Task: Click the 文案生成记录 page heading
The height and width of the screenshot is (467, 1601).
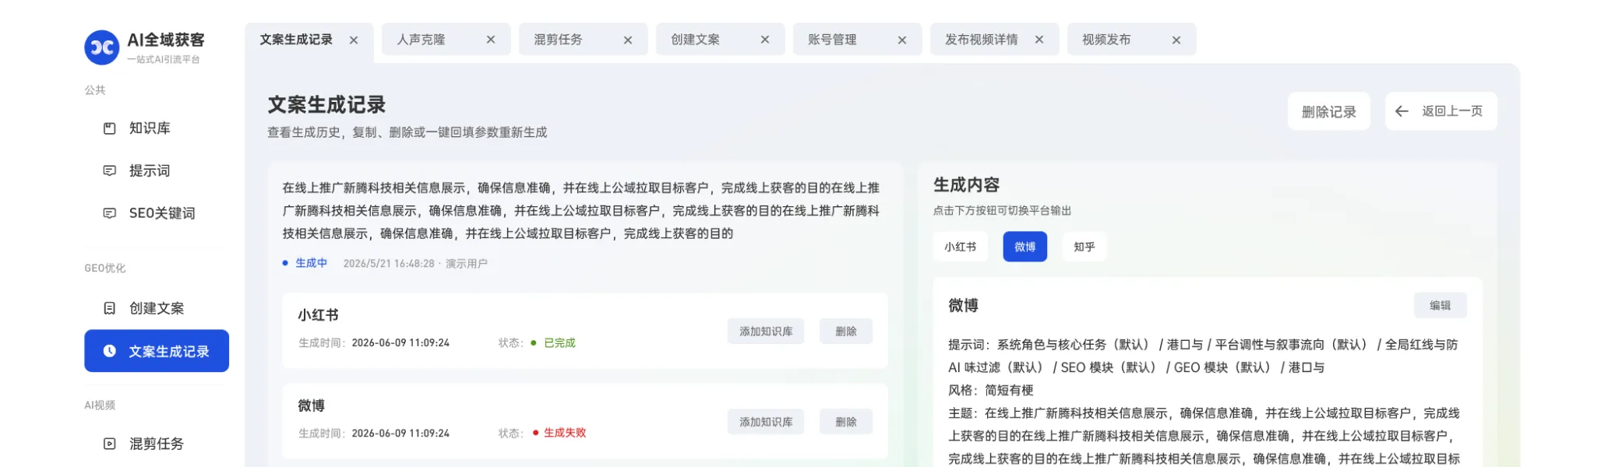Action: point(326,105)
